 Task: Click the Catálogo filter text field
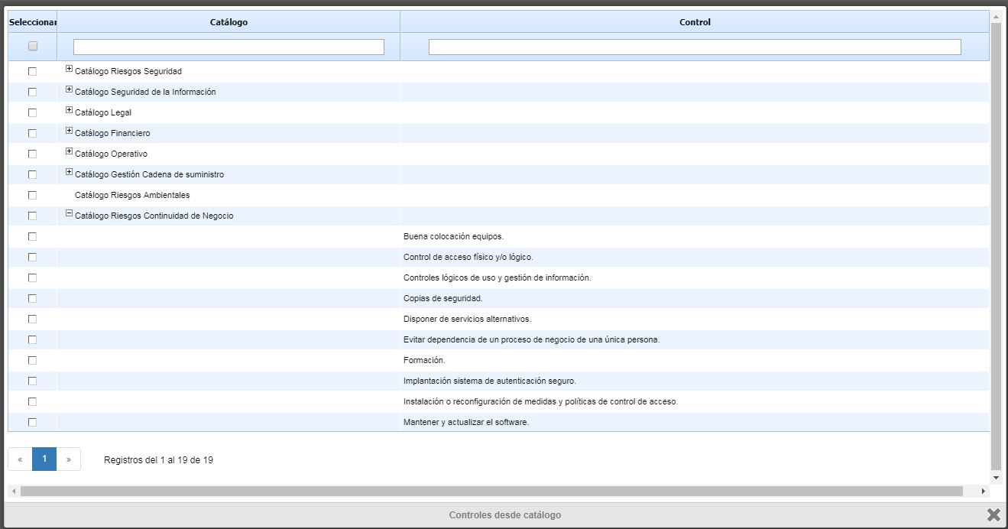coord(229,47)
